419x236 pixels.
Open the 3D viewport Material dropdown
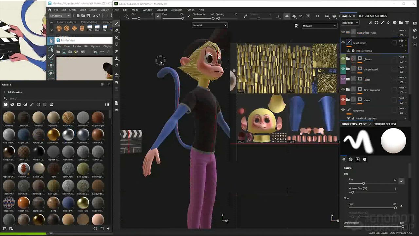(x=209, y=25)
